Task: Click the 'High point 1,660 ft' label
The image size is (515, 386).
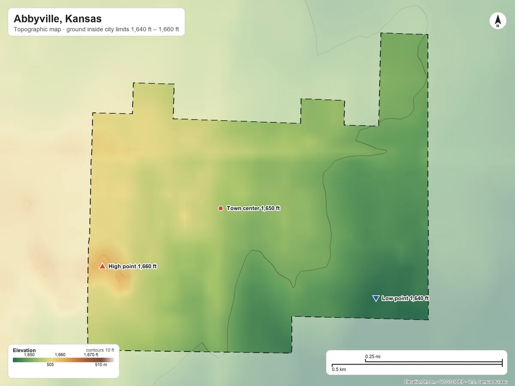Action: pos(133,266)
